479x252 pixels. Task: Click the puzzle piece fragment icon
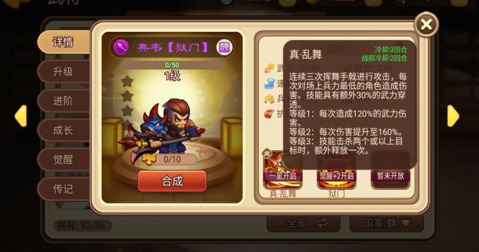point(149,159)
